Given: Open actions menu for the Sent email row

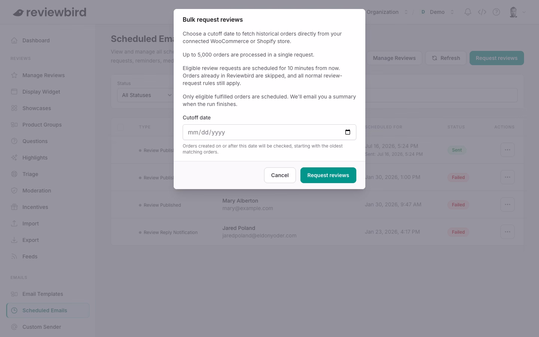Looking at the screenshot, I should tap(508, 150).
